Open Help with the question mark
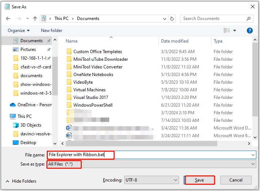 (249, 31)
